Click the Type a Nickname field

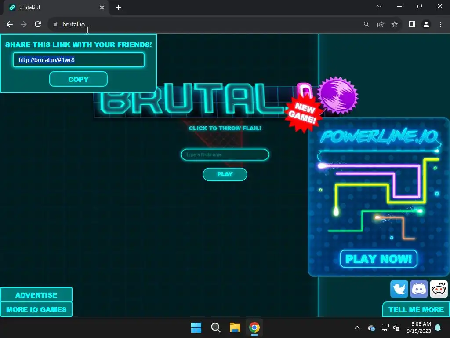(x=225, y=154)
